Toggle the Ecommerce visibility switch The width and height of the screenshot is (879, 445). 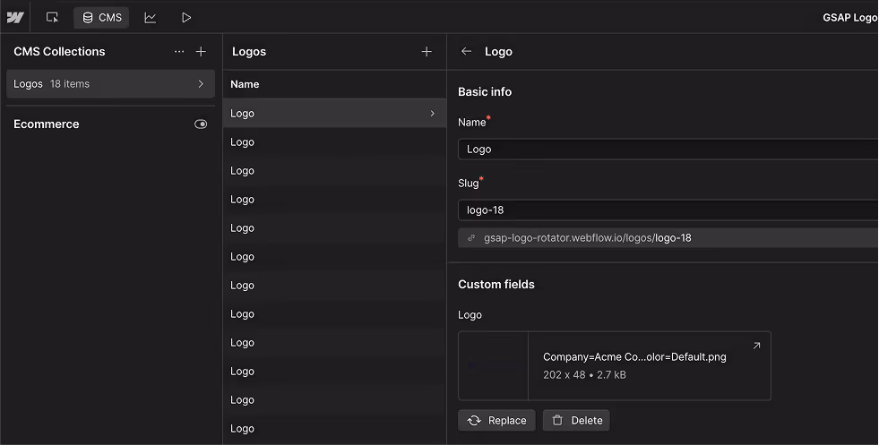tap(201, 124)
